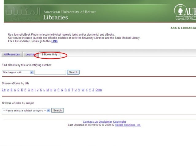This screenshot has height=147, width=196.
Task: Browse eBooks by letter F
Action: click(x=25, y=90)
